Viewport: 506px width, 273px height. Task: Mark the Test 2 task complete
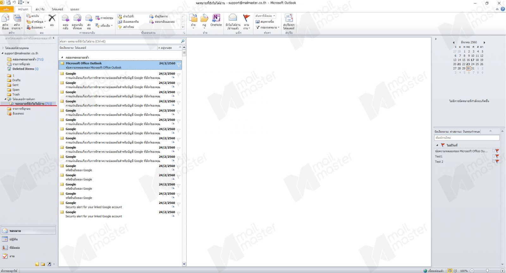click(x=493, y=161)
